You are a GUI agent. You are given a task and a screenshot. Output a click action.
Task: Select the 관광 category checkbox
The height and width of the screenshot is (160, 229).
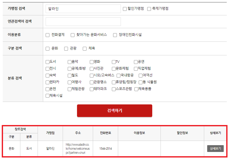pos(66,48)
